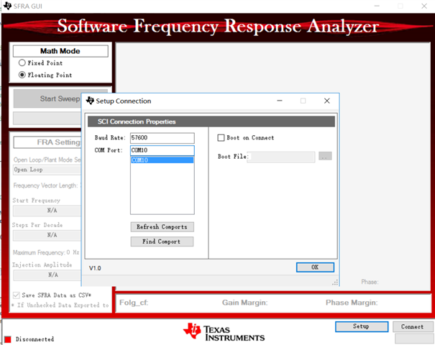Select Floating Point math mode
The height and width of the screenshot is (345, 435).
[22, 75]
